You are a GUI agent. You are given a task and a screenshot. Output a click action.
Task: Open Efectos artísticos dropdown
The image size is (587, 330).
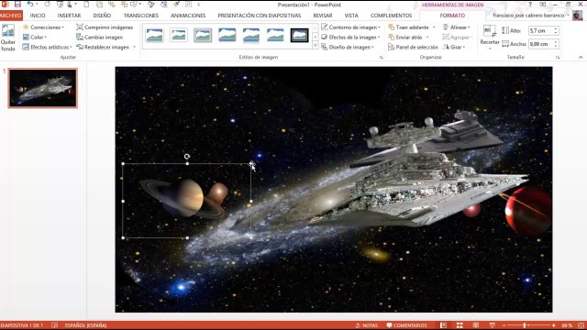coord(47,47)
